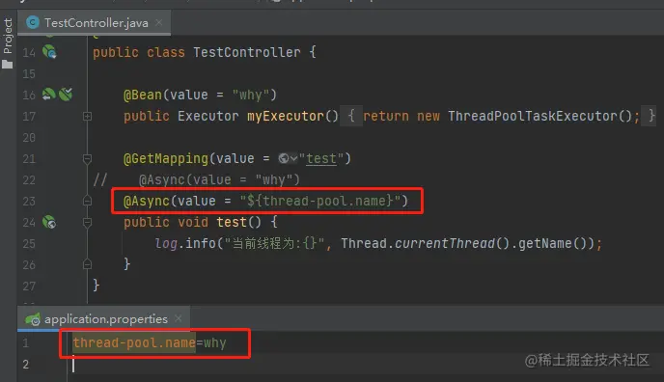The width and height of the screenshot is (664, 382).
Task: Click the @GetMapping annotation
Action: (x=166, y=158)
